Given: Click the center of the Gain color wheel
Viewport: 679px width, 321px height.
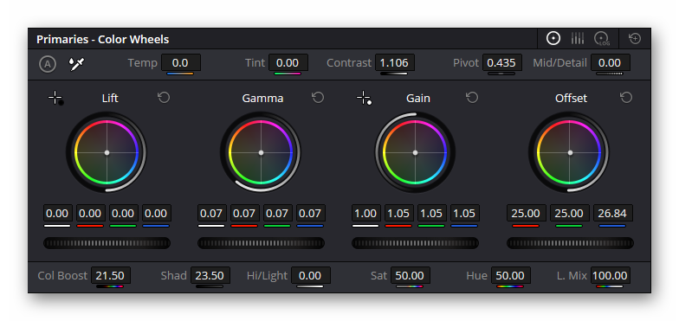Looking at the screenshot, I should tap(415, 152).
